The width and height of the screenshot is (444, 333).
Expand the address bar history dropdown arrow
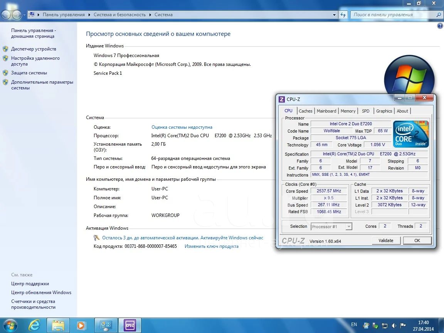pyautogui.click(x=335, y=15)
